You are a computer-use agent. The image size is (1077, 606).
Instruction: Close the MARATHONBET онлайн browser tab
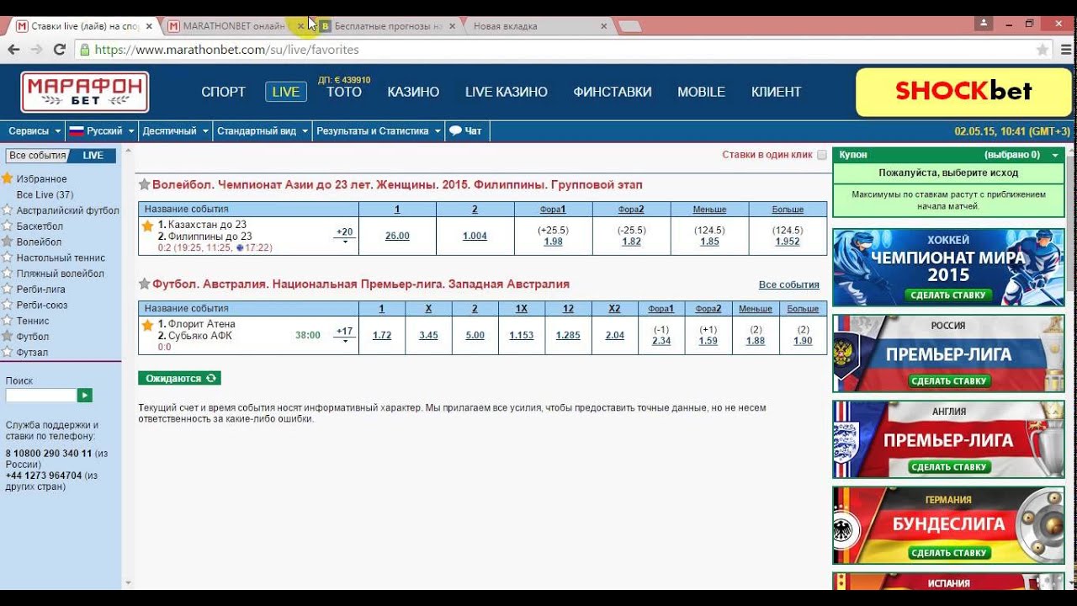(x=300, y=26)
